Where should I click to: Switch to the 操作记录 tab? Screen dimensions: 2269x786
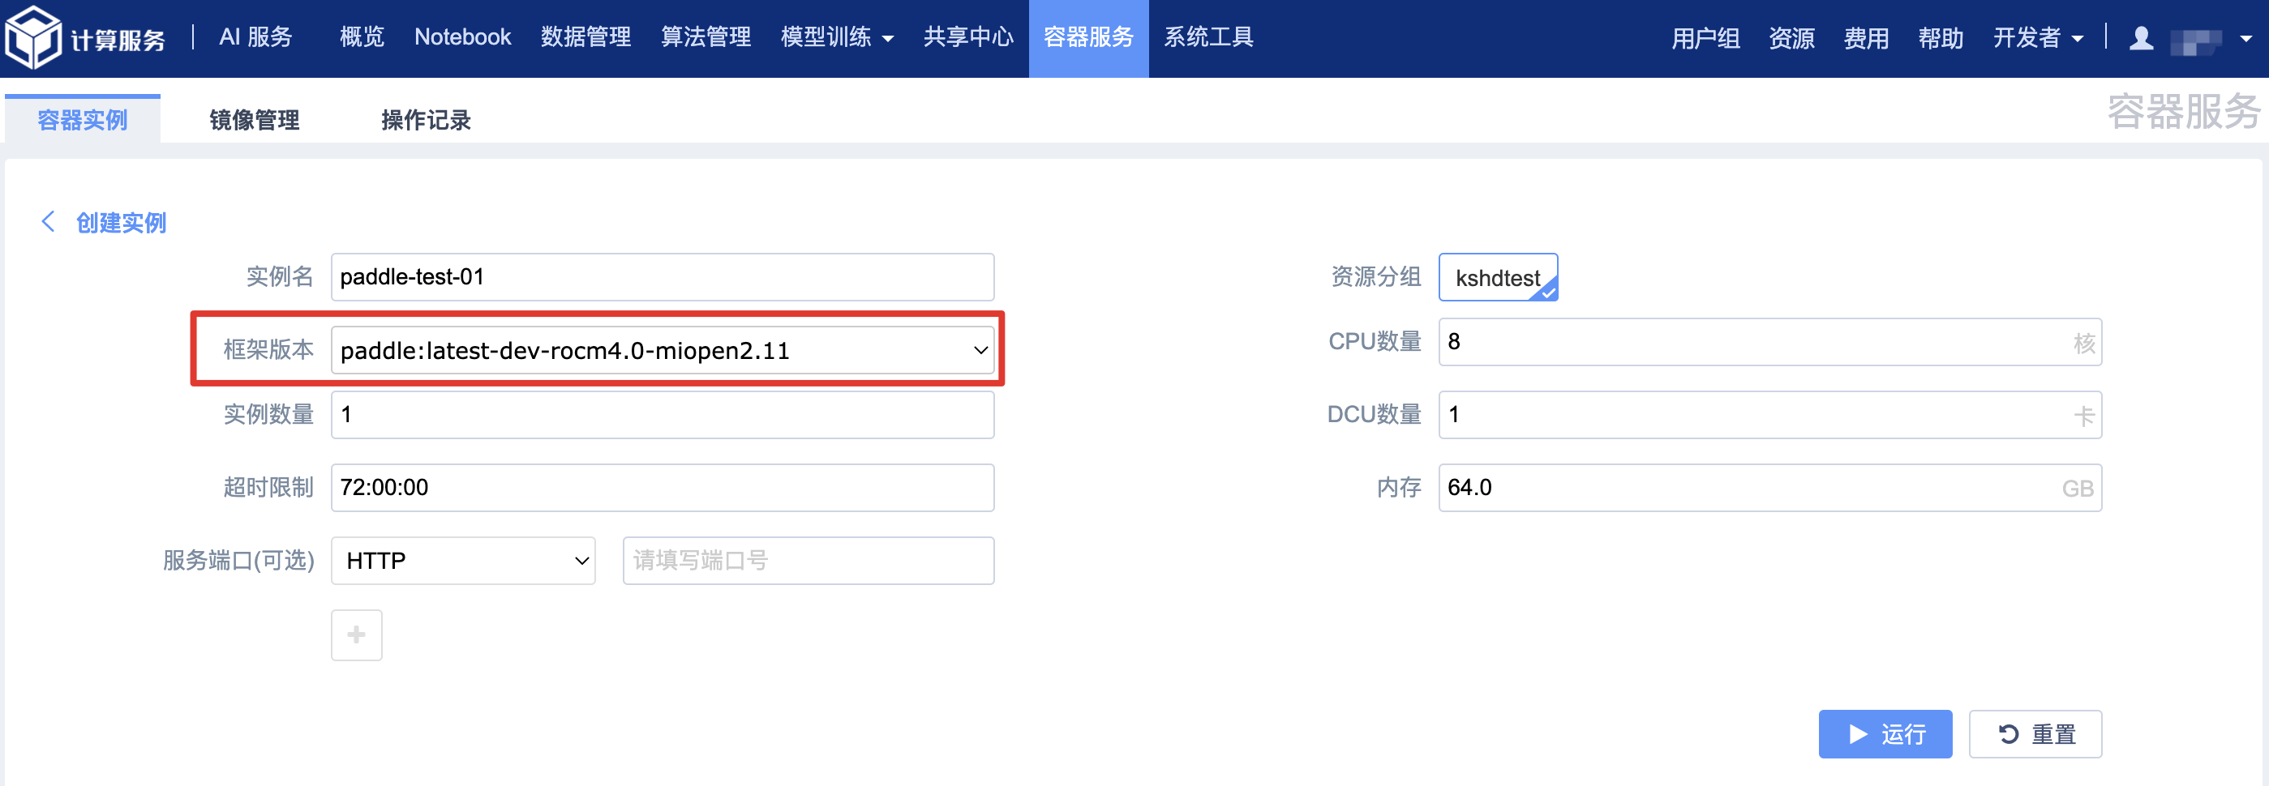[x=425, y=119]
